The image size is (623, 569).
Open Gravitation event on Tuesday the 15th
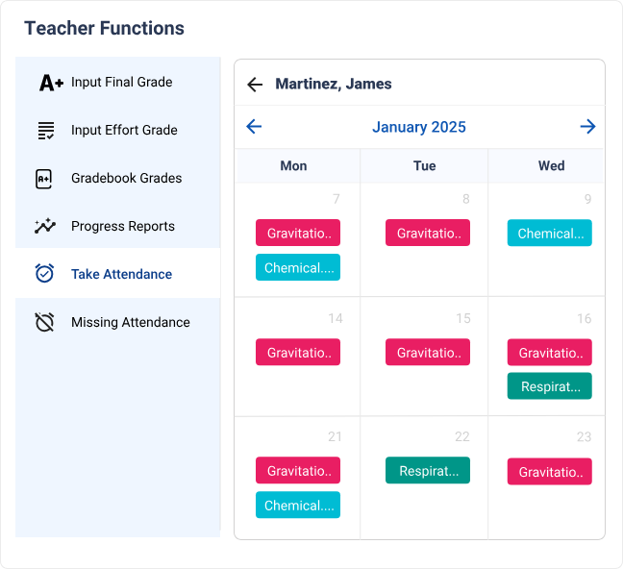tap(428, 353)
